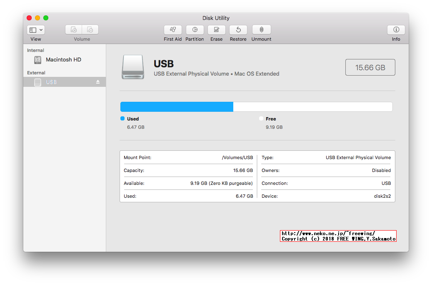432x285 pixels.
Task: Collapse the Internal section in the sidebar
Action: point(35,50)
